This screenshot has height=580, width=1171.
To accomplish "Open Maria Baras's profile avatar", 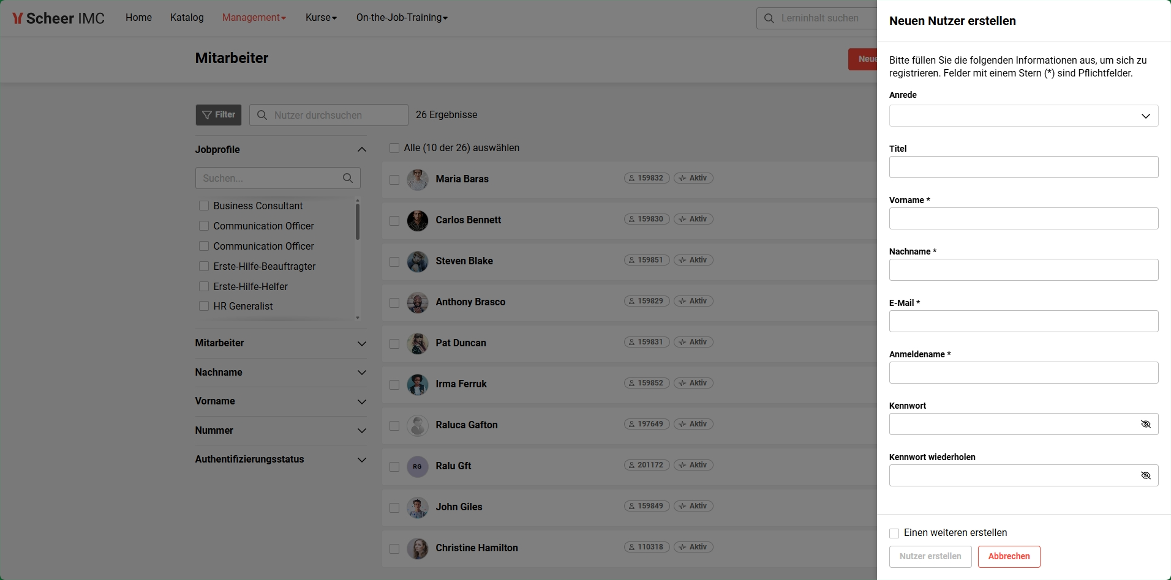I will pos(418,180).
